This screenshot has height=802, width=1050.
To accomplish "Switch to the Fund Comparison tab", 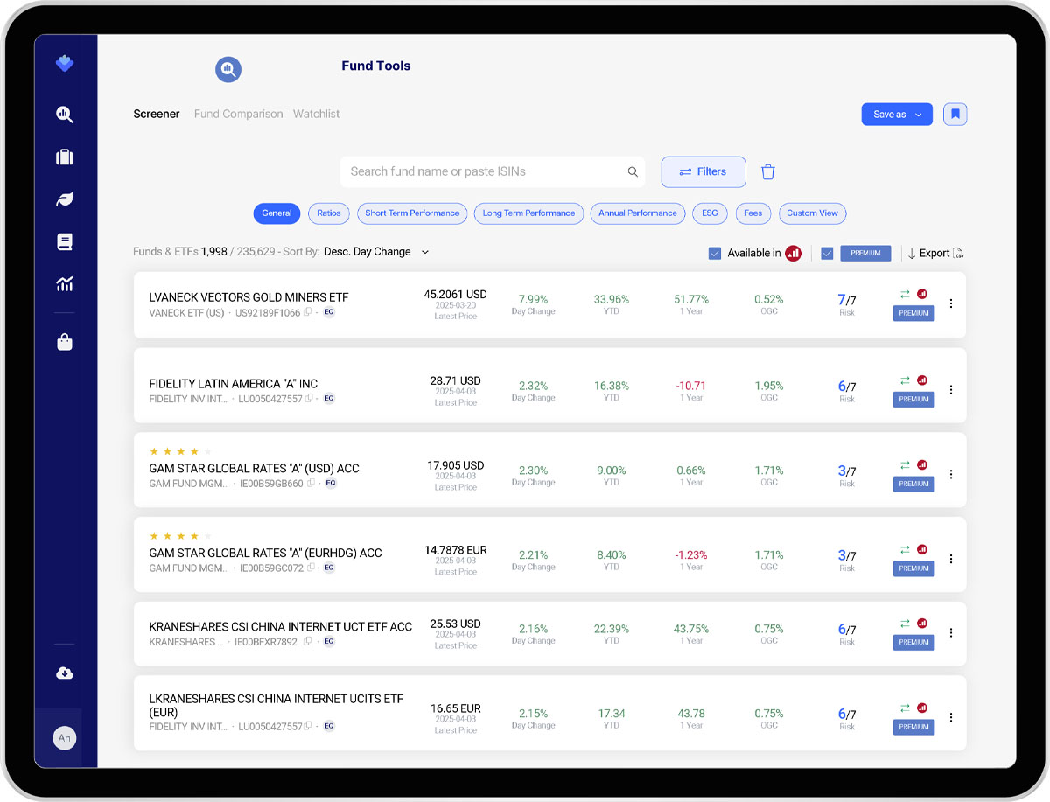I will coord(238,115).
